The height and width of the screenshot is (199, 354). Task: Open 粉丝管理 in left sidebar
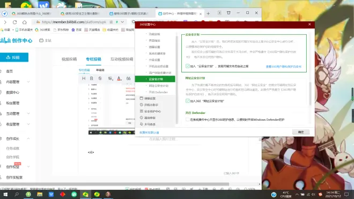pyautogui.click(x=13, y=103)
